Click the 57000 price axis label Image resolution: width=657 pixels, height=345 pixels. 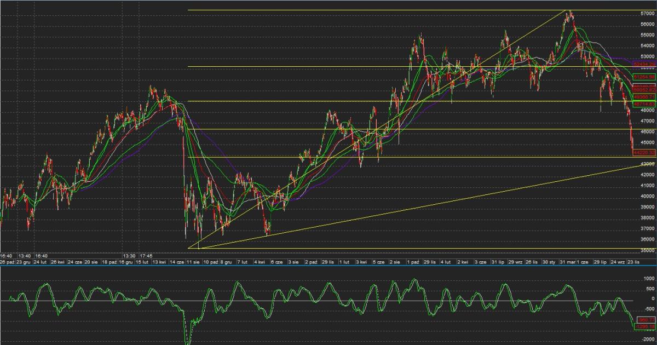coord(647,13)
